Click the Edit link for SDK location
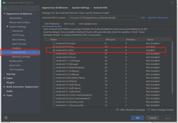This screenshot has width=178, height=123. tap(143, 18)
